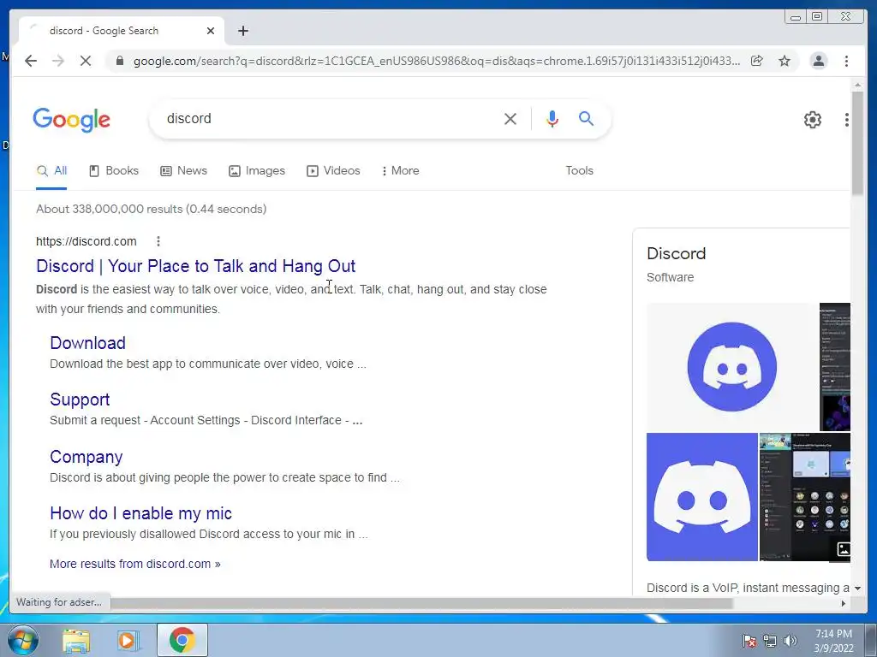The image size is (877, 657).
Task: Open Google apps dots beside settings gear
Action: [x=847, y=120]
